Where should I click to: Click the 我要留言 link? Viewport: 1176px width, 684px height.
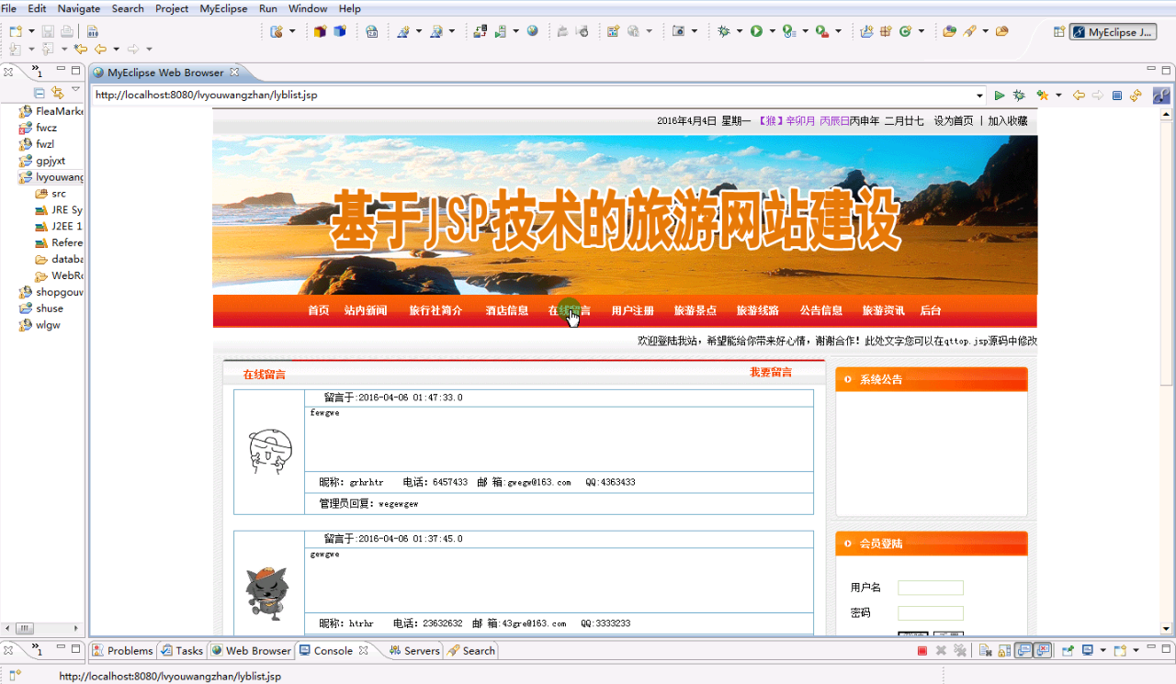(x=771, y=373)
